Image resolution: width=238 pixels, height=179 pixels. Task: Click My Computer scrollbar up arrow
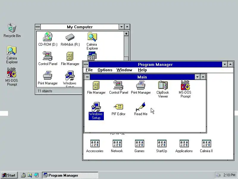(x=126, y=34)
